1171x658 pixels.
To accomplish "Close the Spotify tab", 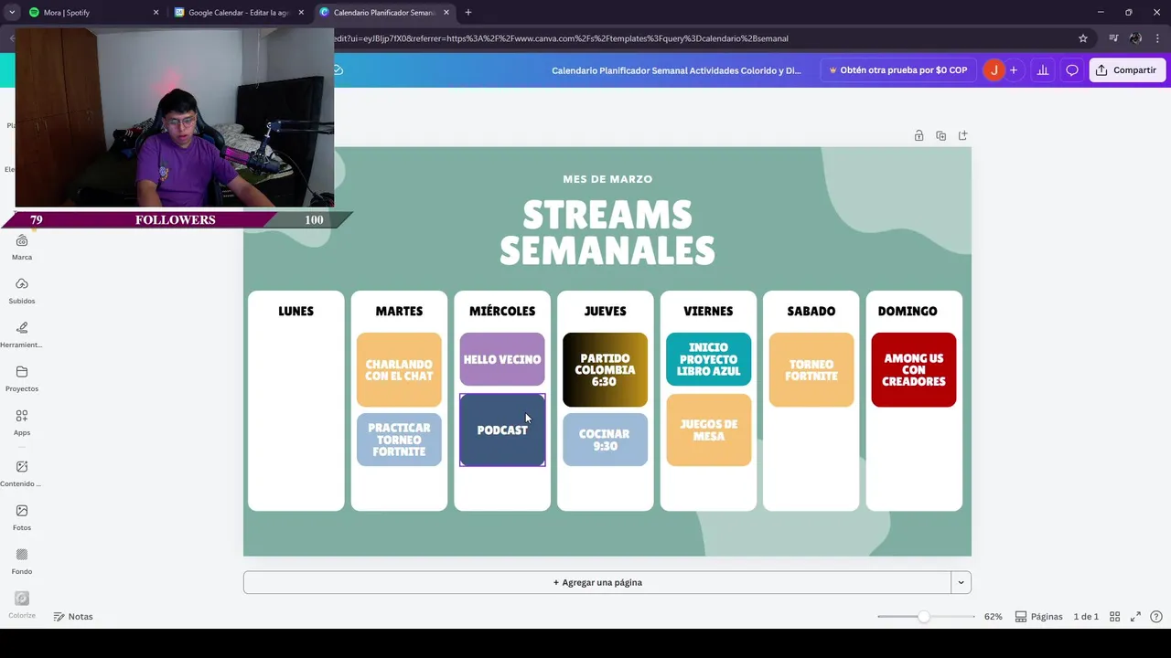I will click(x=156, y=13).
